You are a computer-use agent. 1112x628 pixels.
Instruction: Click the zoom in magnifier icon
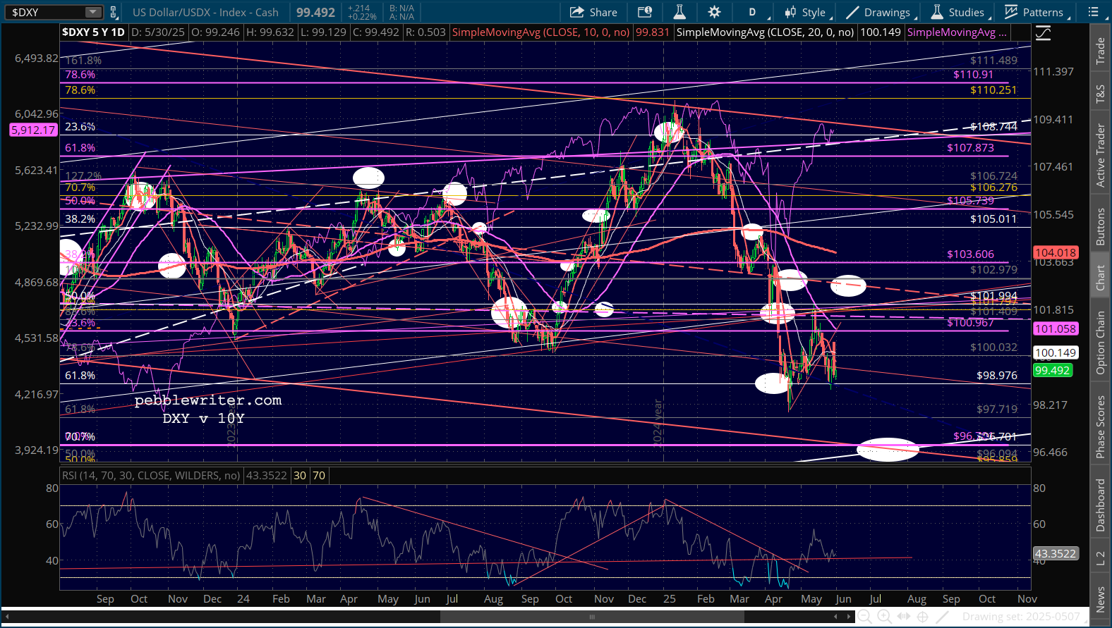tap(883, 617)
